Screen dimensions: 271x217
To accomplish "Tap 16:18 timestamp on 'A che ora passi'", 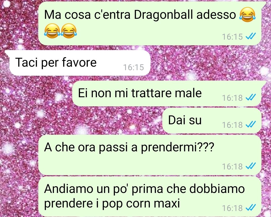I will (232, 166).
